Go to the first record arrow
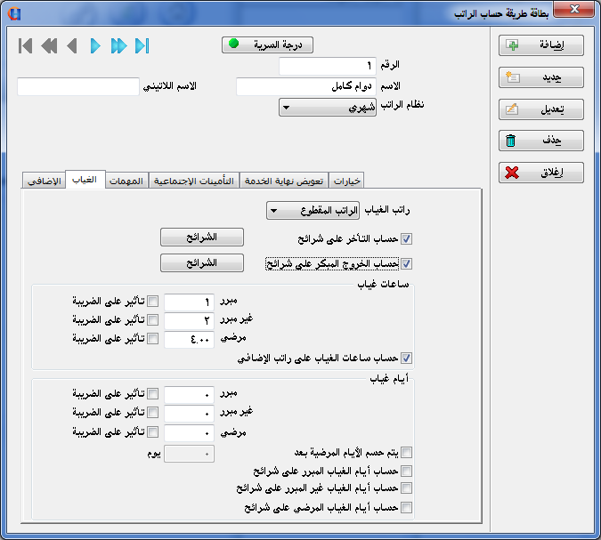Screen dimensions: 601x540 (25, 45)
